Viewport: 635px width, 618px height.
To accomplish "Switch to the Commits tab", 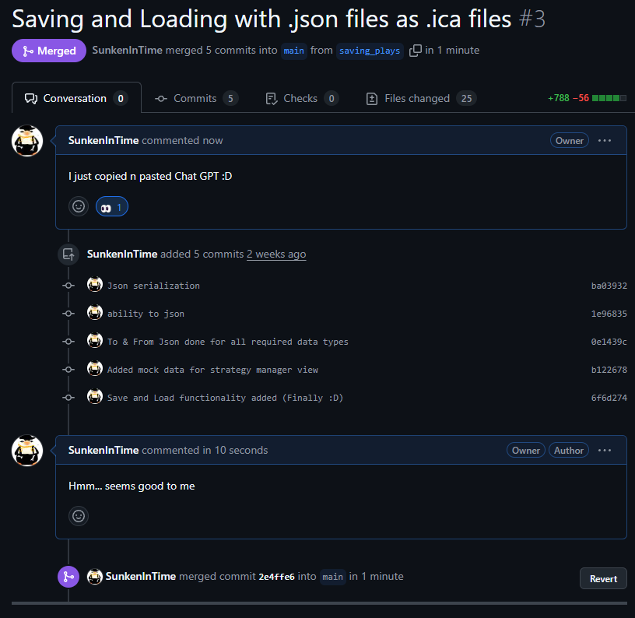I will point(196,98).
